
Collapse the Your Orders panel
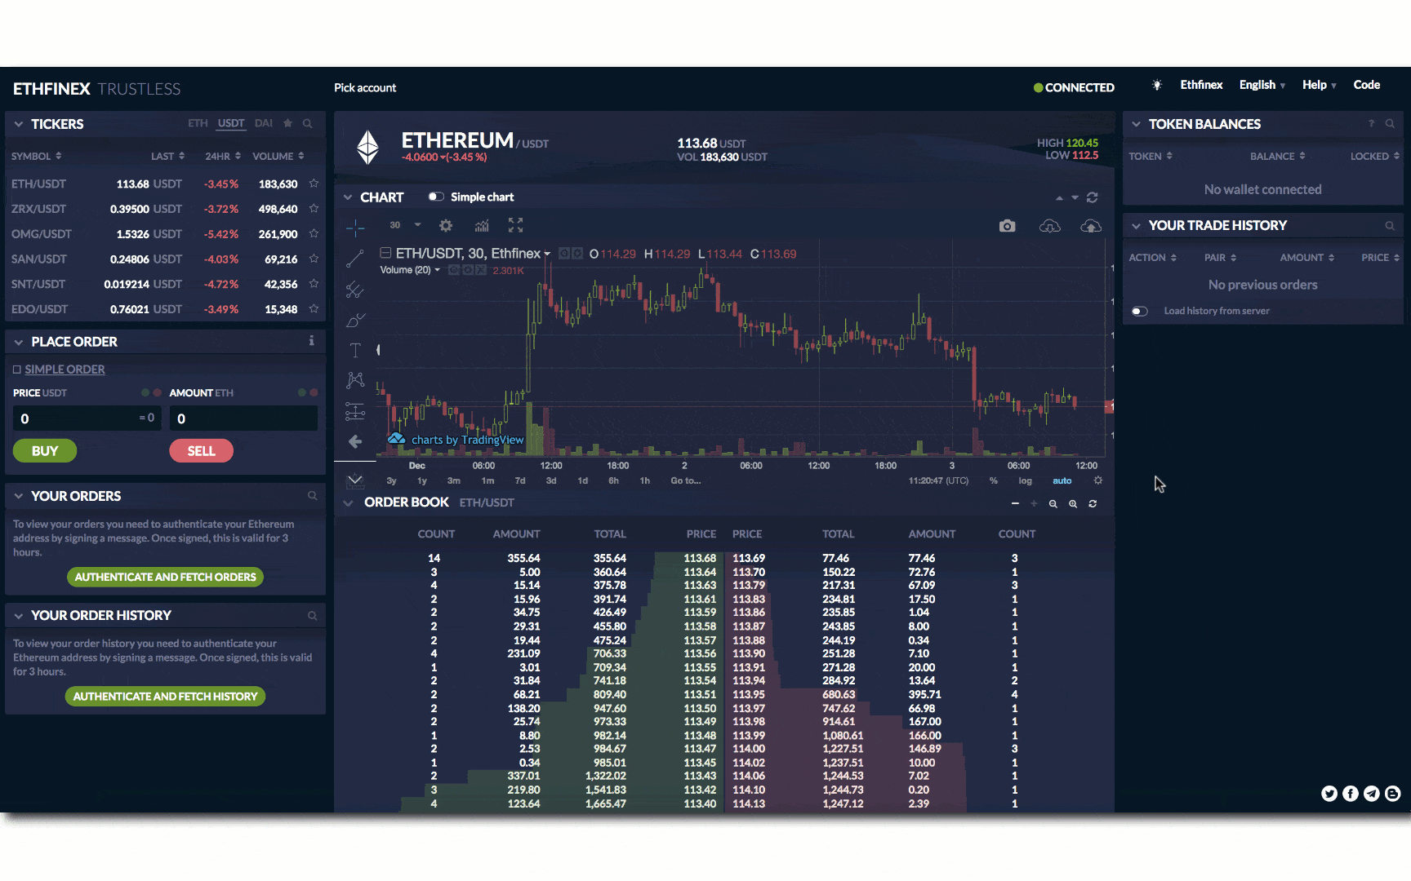tap(18, 496)
